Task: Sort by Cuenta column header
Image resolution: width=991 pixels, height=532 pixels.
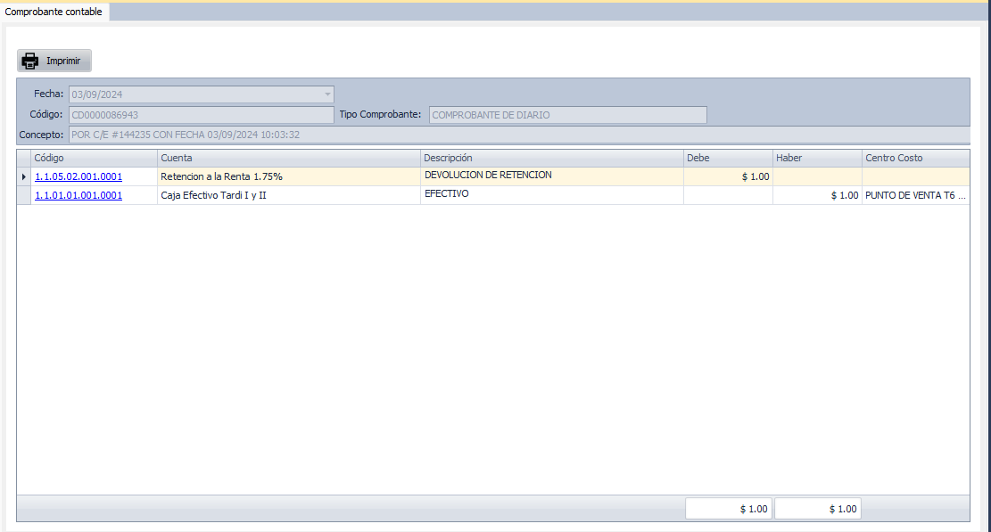Action: pyautogui.click(x=289, y=158)
